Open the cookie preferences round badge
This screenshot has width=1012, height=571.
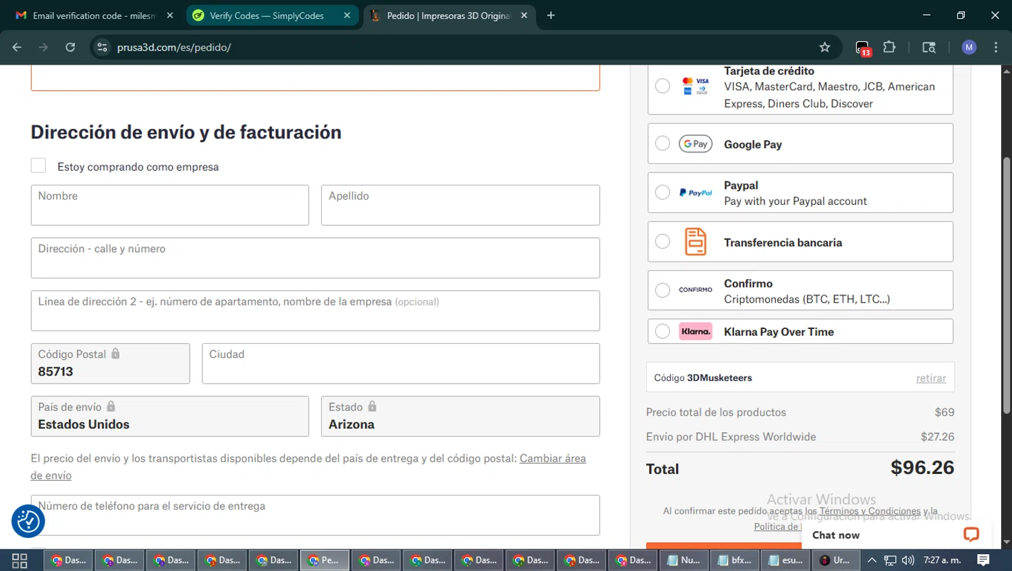(x=28, y=521)
